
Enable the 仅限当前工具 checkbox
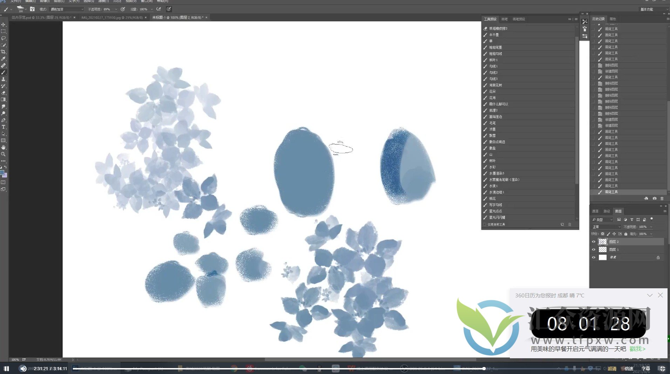click(x=485, y=225)
